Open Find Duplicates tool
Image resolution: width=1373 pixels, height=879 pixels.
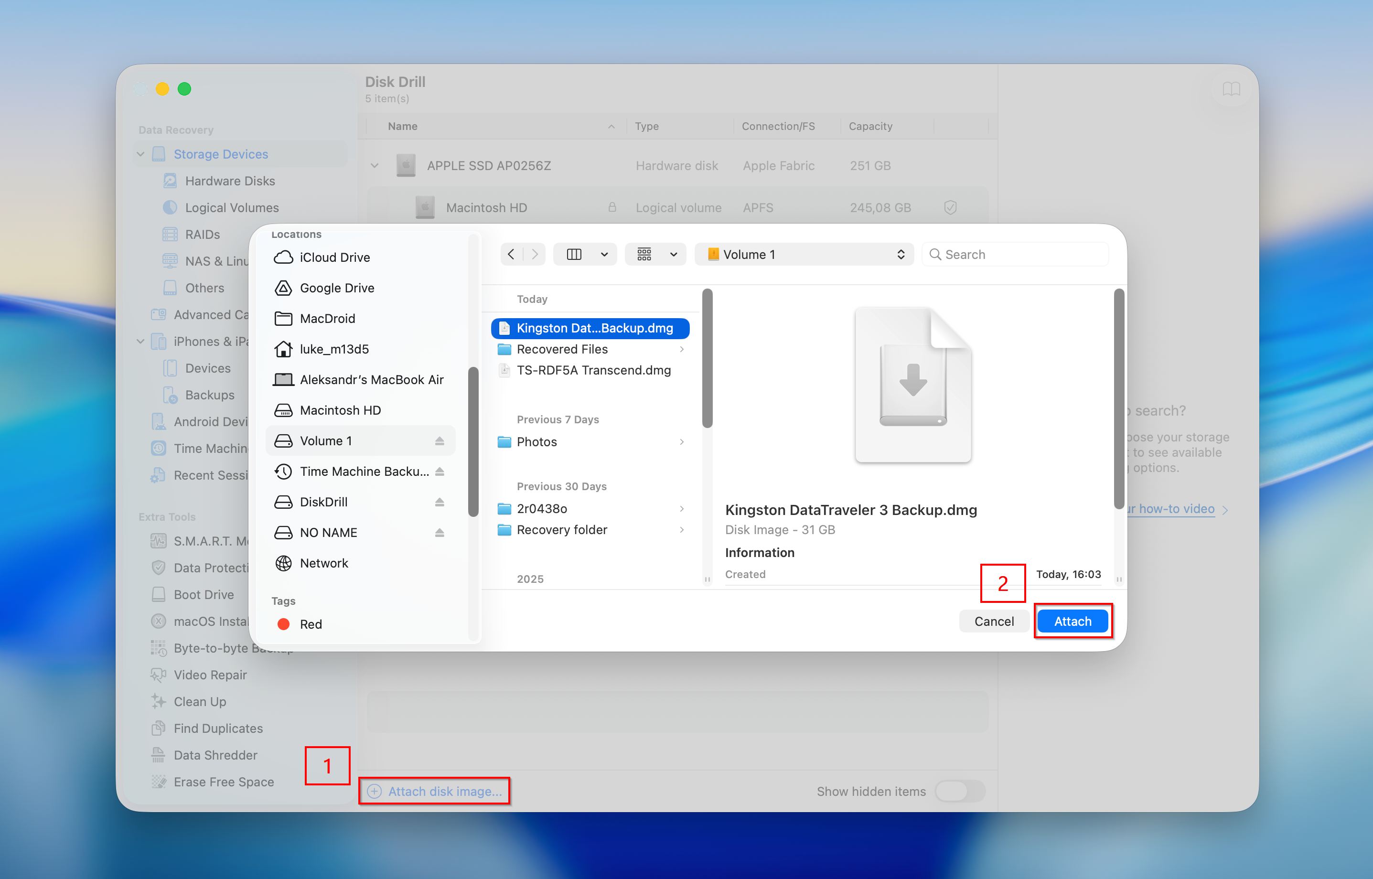click(x=207, y=729)
